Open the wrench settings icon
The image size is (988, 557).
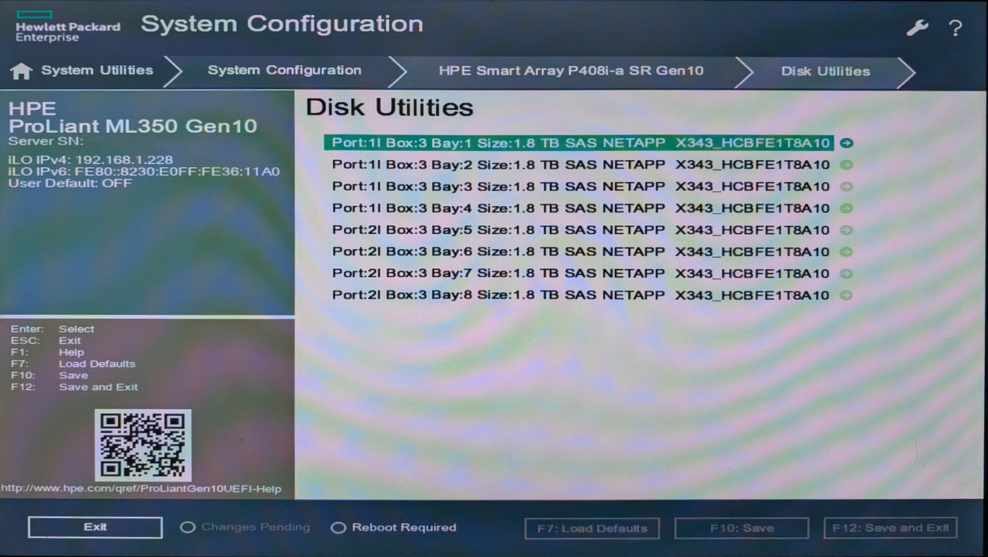[x=918, y=29]
